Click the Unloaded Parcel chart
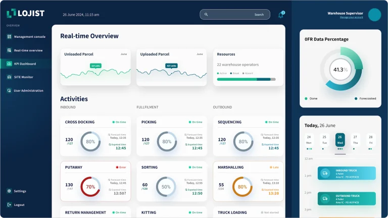Image resolution: width=388 pixels, height=218 pixels. pyautogui.click(x=95, y=73)
